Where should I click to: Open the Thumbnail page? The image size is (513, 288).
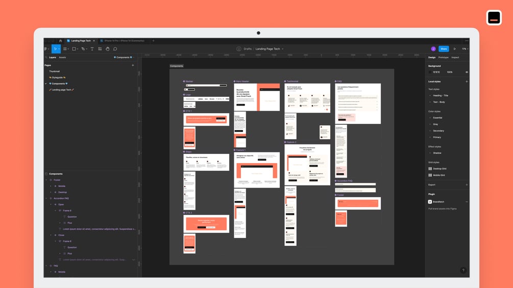pos(54,71)
